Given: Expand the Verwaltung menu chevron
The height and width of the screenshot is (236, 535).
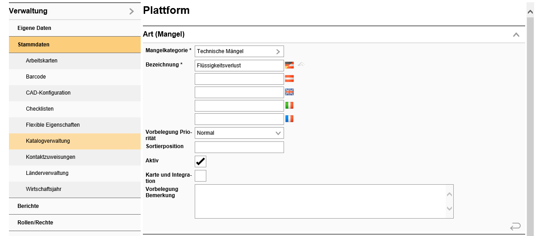Looking at the screenshot, I should point(131,12).
